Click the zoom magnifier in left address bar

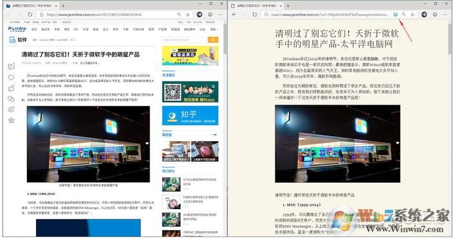pyautogui.click(x=179, y=15)
